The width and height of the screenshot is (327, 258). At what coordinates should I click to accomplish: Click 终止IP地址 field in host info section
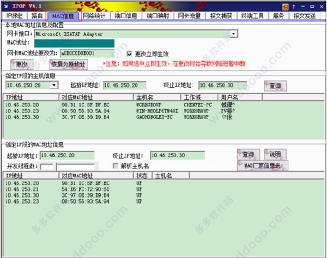[222, 86]
